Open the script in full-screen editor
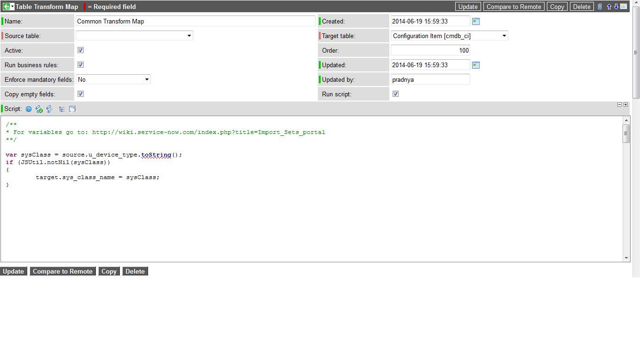This screenshot has width=640, height=361. click(x=72, y=109)
